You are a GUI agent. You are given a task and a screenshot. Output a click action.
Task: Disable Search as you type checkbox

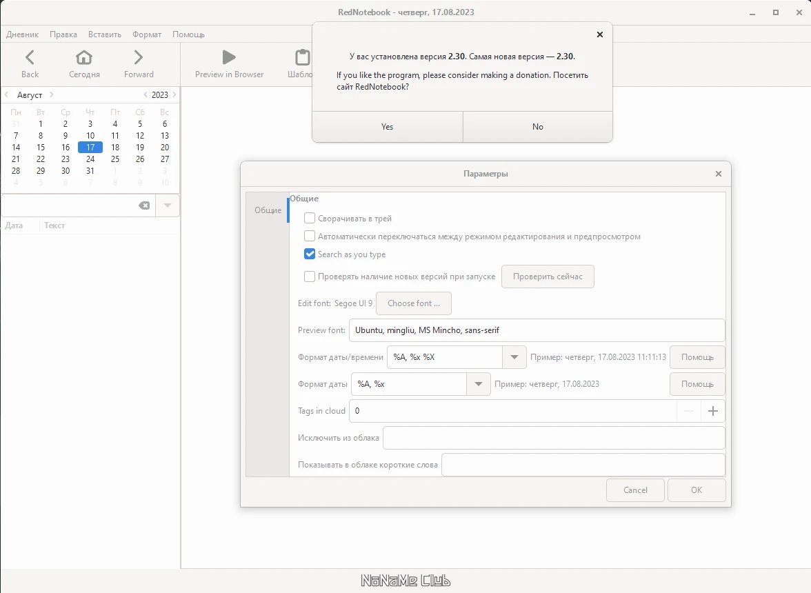(309, 254)
